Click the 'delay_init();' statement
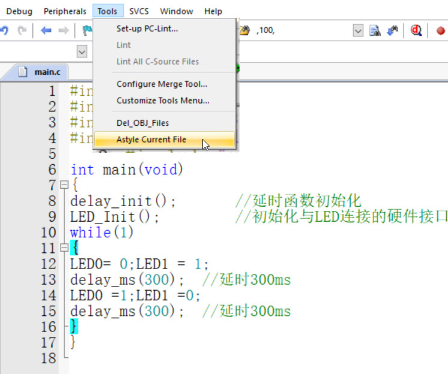448x374 pixels. pyautogui.click(x=123, y=201)
